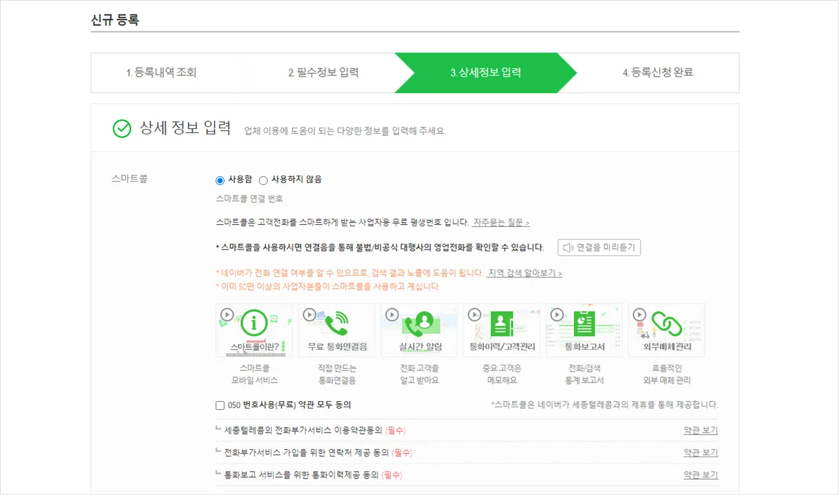
Task: Select step 3. 상세정보 입력
Action: pos(485,73)
